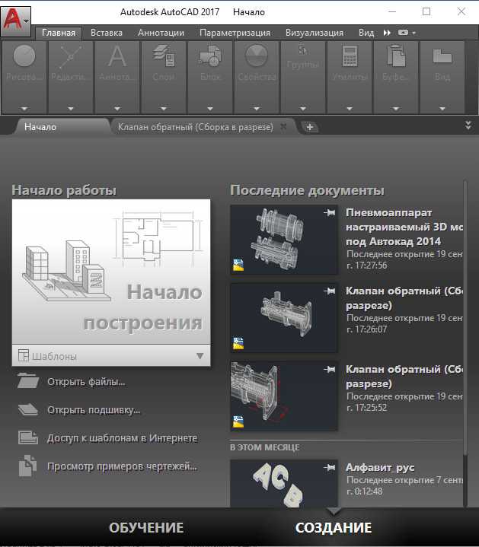Expand the Свойства panel dropdown arrow
This screenshot has width=479, height=547.
pyautogui.click(x=257, y=109)
